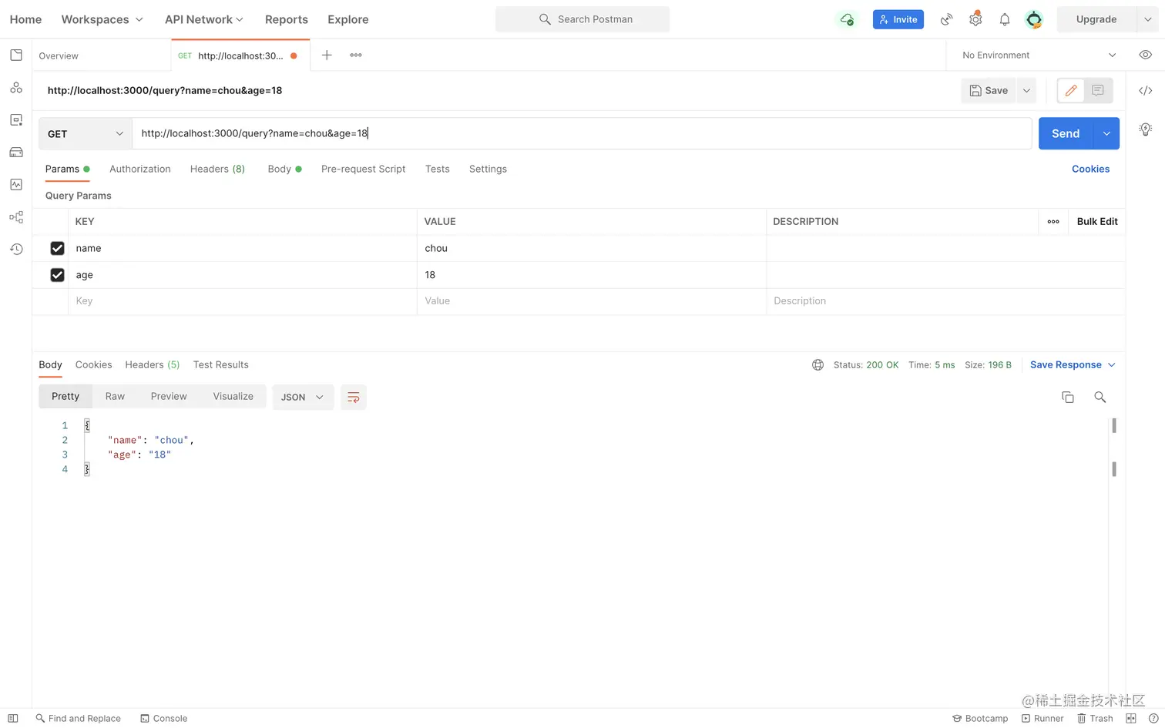Open the help question mark icon

tap(1153, 718)
